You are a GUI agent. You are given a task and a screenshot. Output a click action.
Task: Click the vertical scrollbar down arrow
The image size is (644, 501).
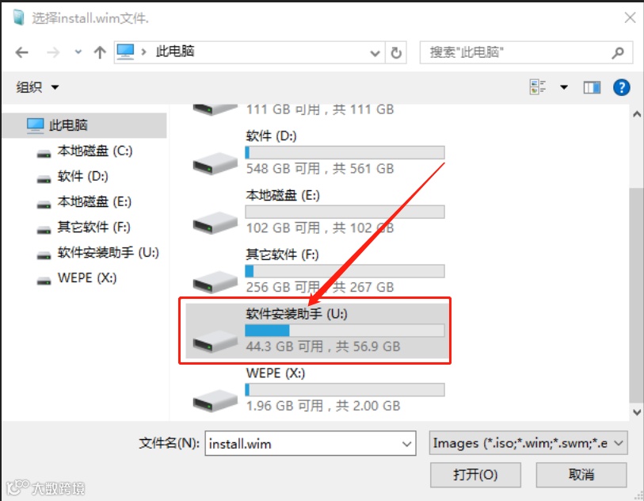pyautogui.click(x=637, y=411)
